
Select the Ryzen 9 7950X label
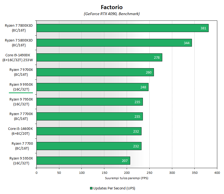tap(21, 102)
